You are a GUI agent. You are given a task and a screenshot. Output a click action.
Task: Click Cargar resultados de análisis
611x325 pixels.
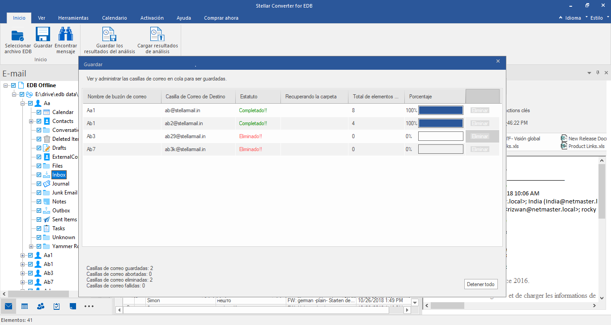pyautogui.click(x=157, y=41)
